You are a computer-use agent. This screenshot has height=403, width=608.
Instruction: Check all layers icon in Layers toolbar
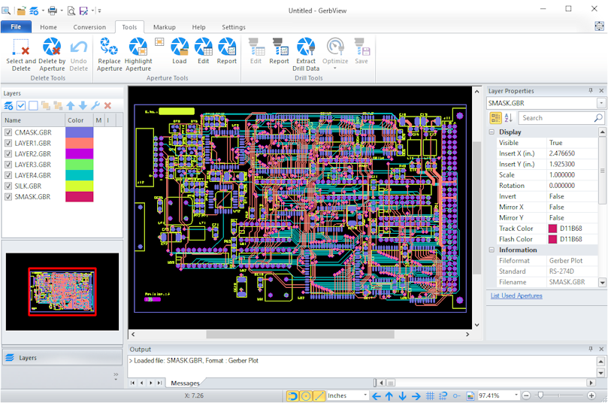[x=21, y=105]
